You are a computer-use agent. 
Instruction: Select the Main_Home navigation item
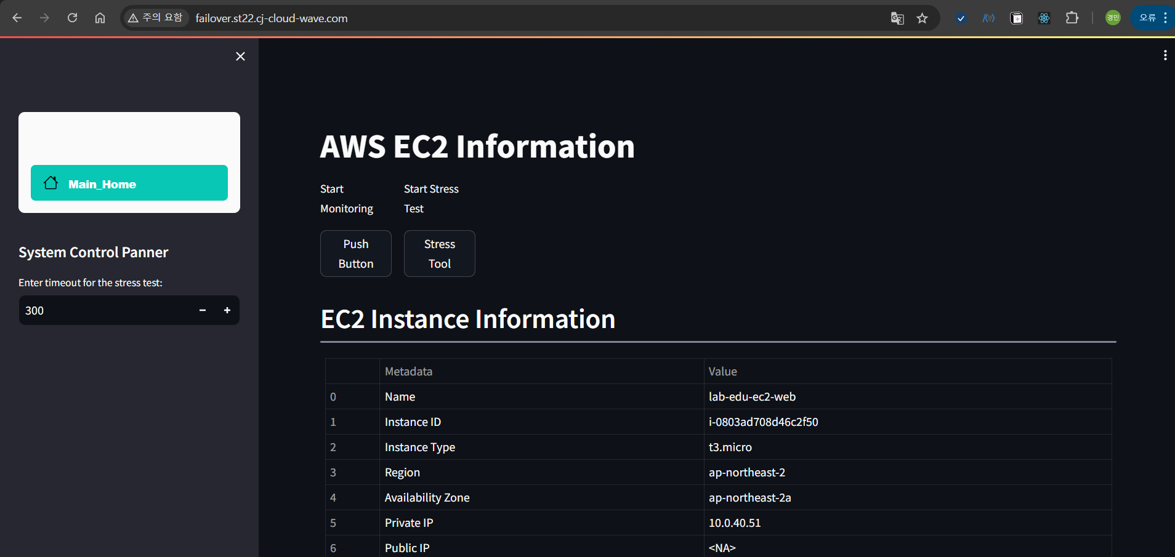pos(129,183)
